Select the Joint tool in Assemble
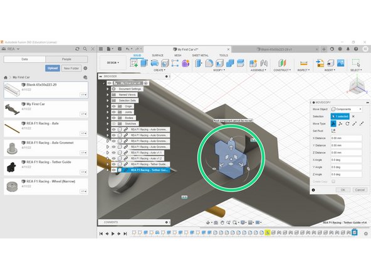The image size is (371, 278). [x=264, y=63]
